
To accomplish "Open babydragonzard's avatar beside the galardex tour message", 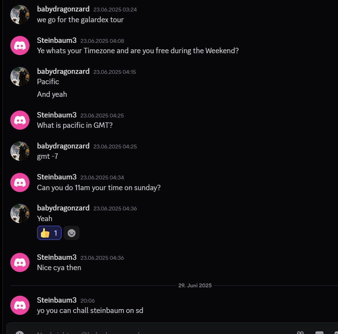I will (20, 15).
